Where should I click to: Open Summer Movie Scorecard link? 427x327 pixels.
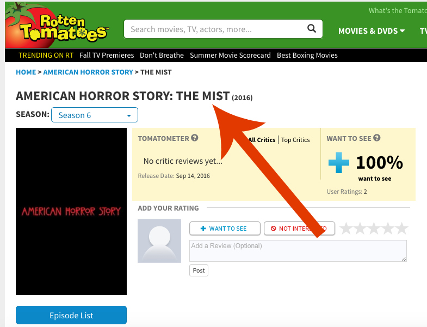pyautogui.click(x=231, y=55)
